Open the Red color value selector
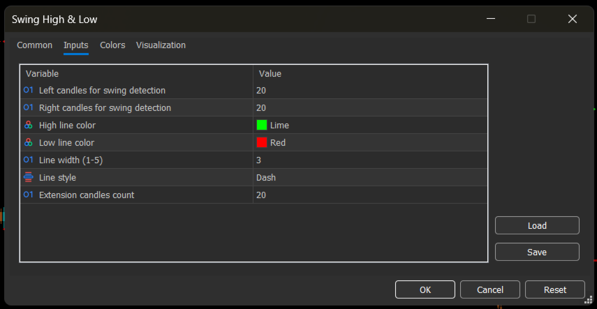 [x=370, y=143]
